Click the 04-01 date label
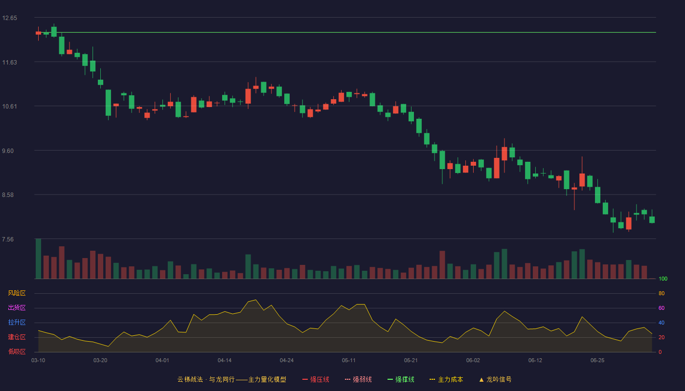 162,360
